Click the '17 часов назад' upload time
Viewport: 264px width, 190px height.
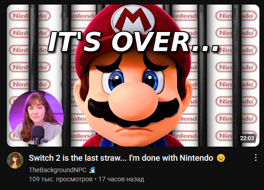tap(121, 179)
